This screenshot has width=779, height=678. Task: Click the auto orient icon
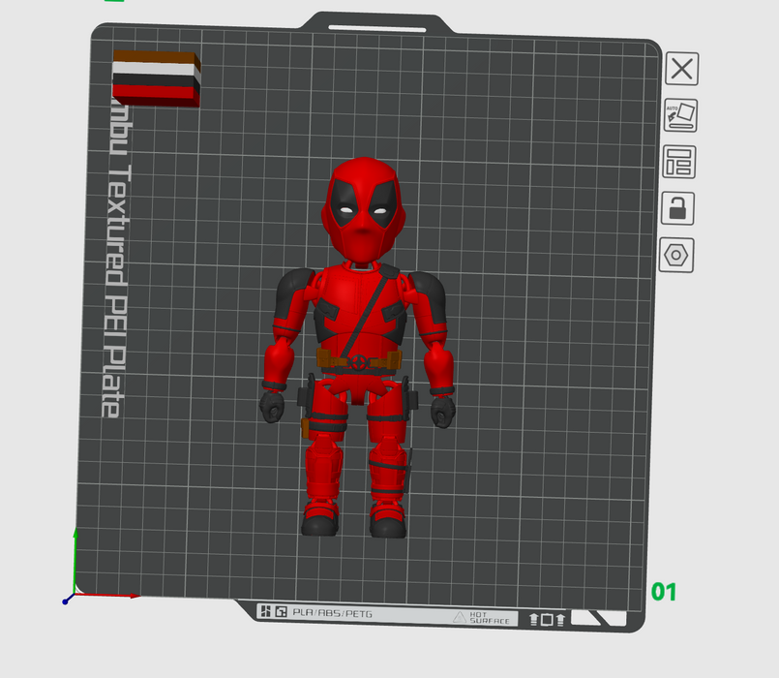[x=681, y=115]
